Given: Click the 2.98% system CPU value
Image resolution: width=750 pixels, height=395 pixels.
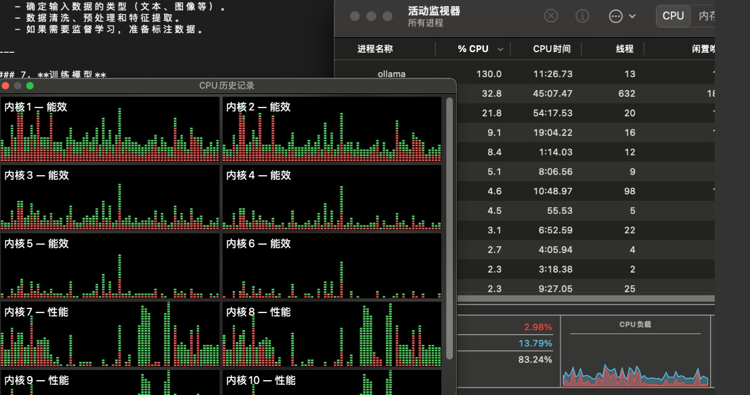Looking at the screenshot, I should pyautogui.click(x=537, y=327).
